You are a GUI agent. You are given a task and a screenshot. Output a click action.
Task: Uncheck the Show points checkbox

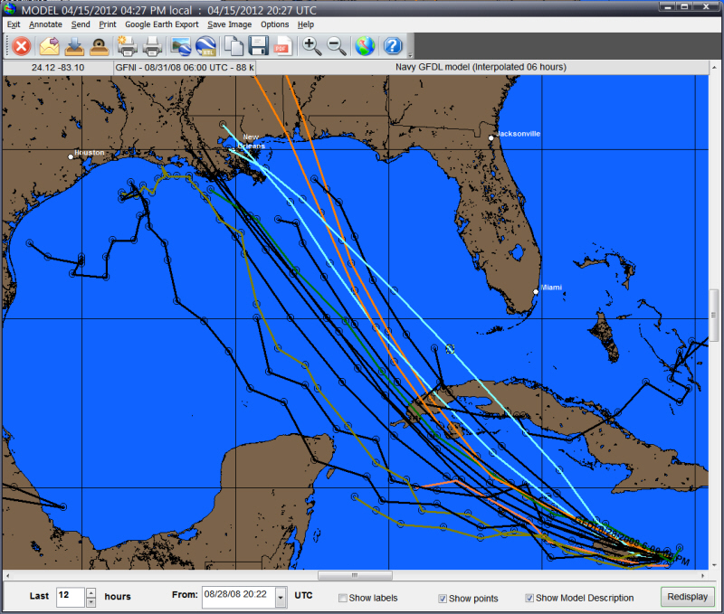(443, 598)
